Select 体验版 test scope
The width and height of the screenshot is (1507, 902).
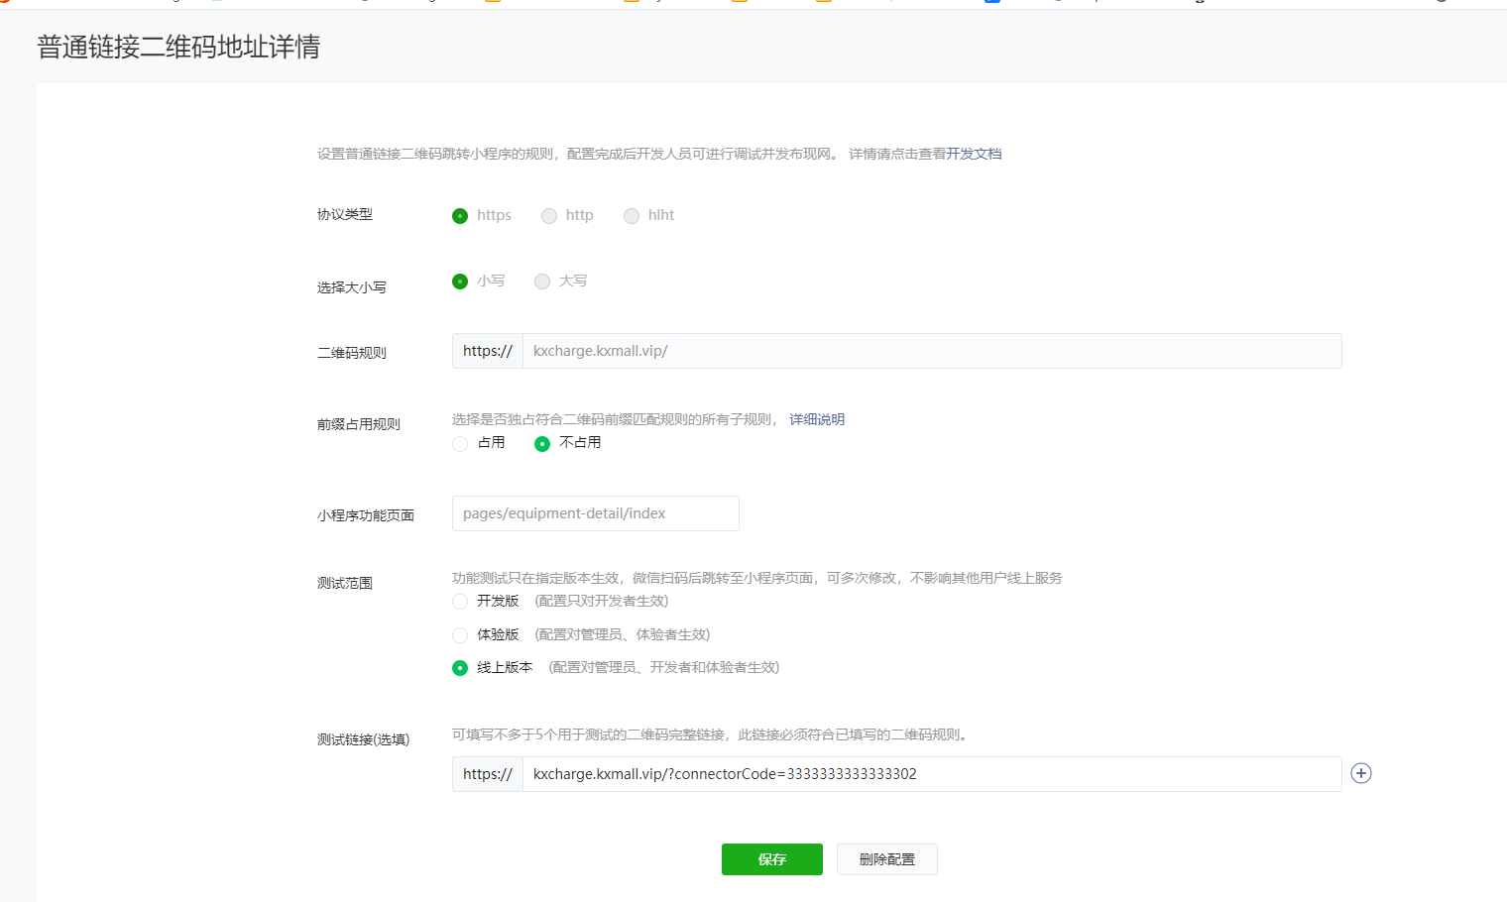click(x=460, y=635)
